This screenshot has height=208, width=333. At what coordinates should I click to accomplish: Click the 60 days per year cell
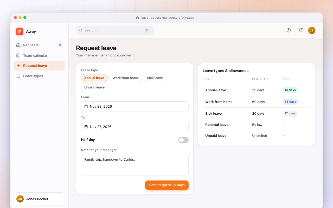(x=258, y=102)
